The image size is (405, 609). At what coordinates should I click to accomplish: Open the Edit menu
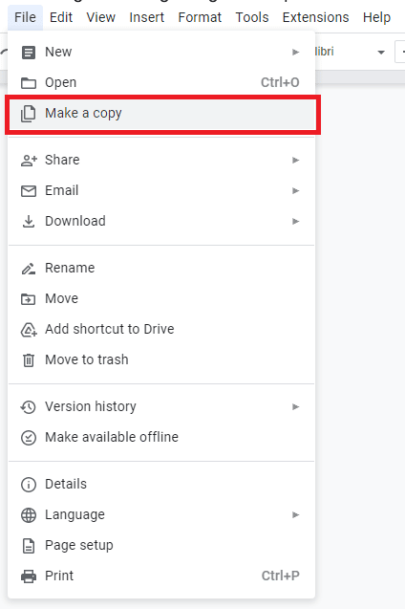tap(61, 17)
